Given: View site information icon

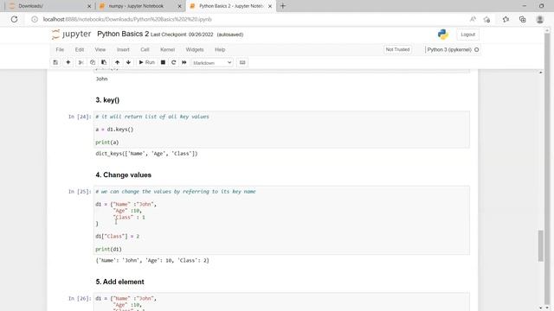Looking at the screenshot, I should (x=35, y=19).
